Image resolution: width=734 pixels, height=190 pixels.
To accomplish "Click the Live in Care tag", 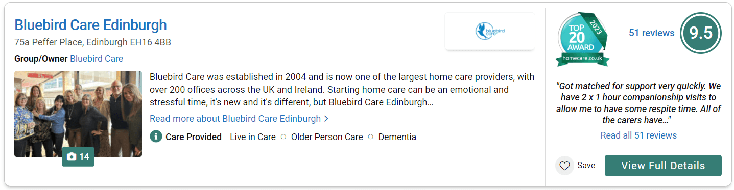I will click(x=253, y=137).
